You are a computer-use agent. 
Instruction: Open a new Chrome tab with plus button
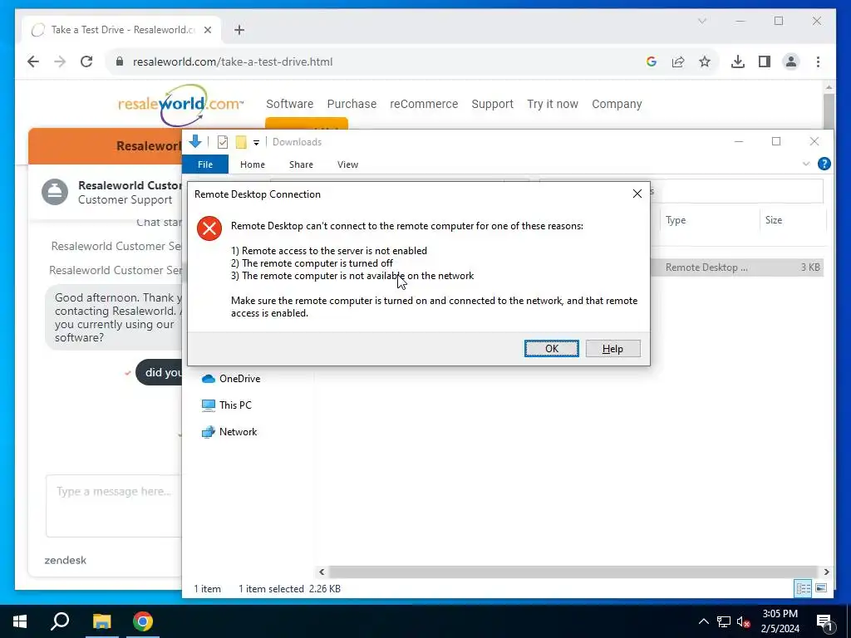click(x=239, y=30)
